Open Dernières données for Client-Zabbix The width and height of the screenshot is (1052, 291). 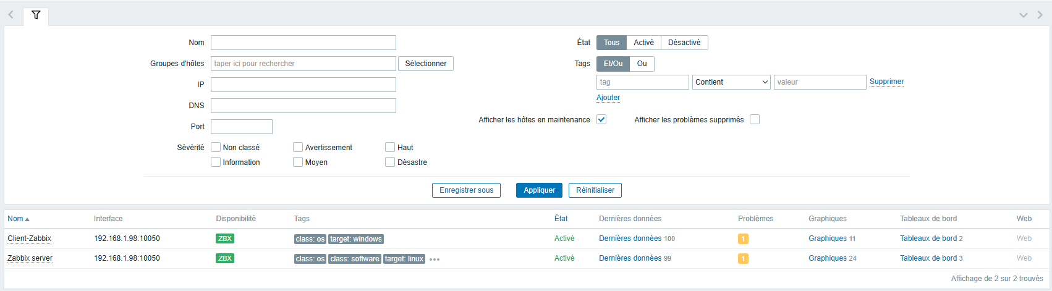pyautogui.click(x=630, y=238)
